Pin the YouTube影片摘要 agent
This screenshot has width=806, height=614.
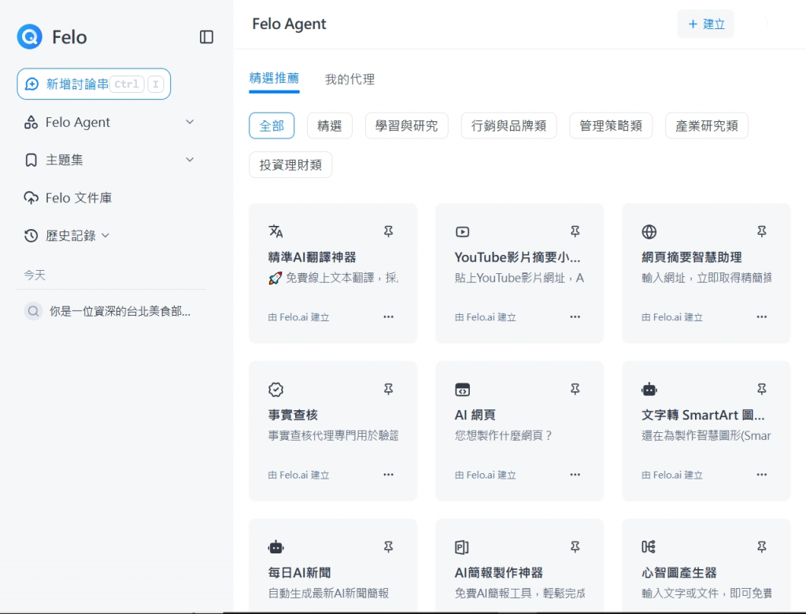point(575,231)
